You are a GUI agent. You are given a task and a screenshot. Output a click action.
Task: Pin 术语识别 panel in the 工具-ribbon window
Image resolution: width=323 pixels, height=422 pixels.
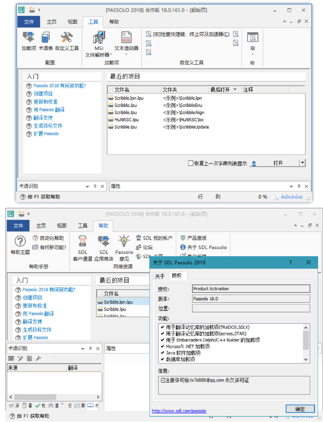pyautogui.click(x=95, y=186)
